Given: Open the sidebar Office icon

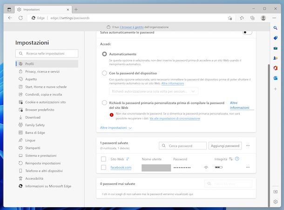Looking at the screenshot, I should 275,68.
